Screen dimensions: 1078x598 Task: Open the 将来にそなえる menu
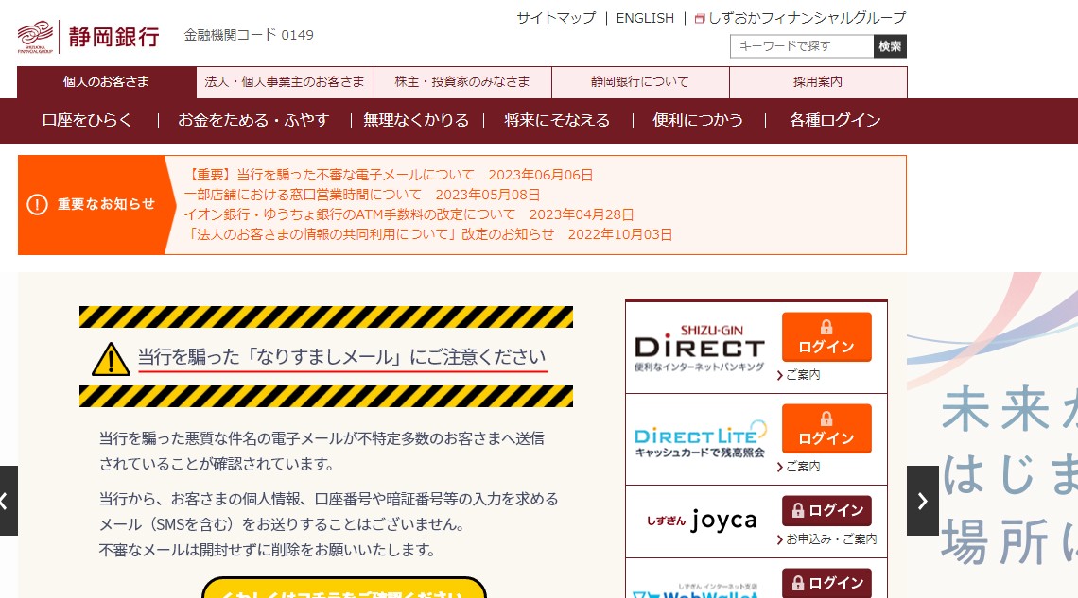pos(557,120)
